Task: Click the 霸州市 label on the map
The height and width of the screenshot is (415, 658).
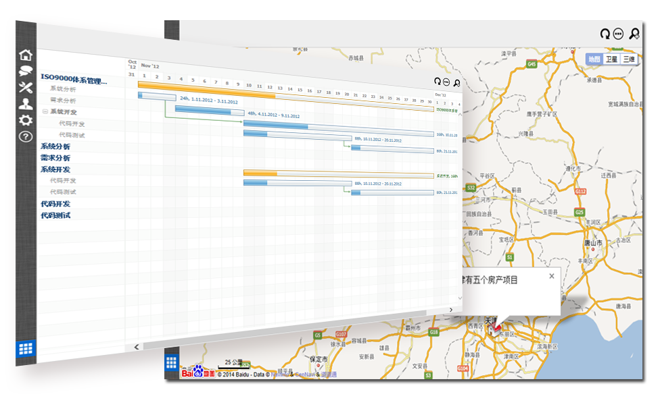Action: [413, 329]
